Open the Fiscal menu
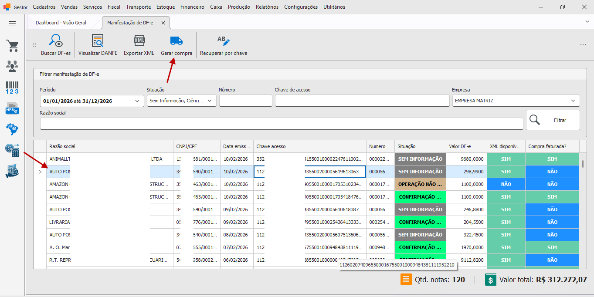 114,7
